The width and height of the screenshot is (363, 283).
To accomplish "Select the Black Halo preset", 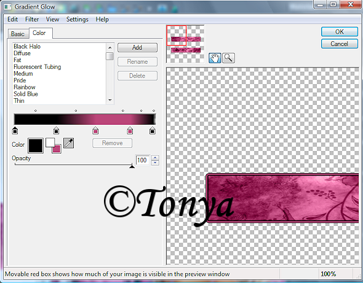I will (27, 47).
